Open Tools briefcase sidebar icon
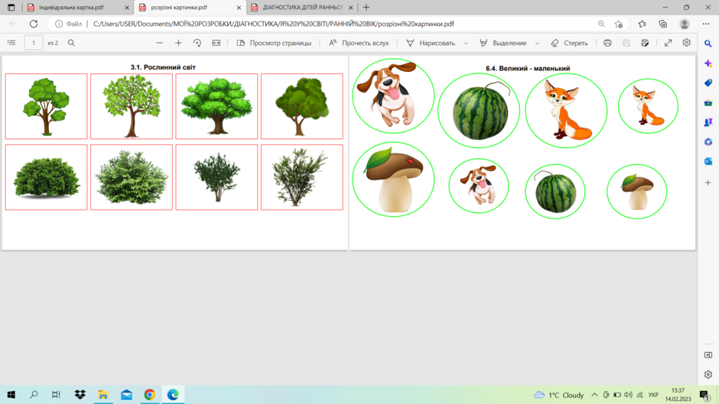Viewport: 719px width, 404px height. (708, 102)
